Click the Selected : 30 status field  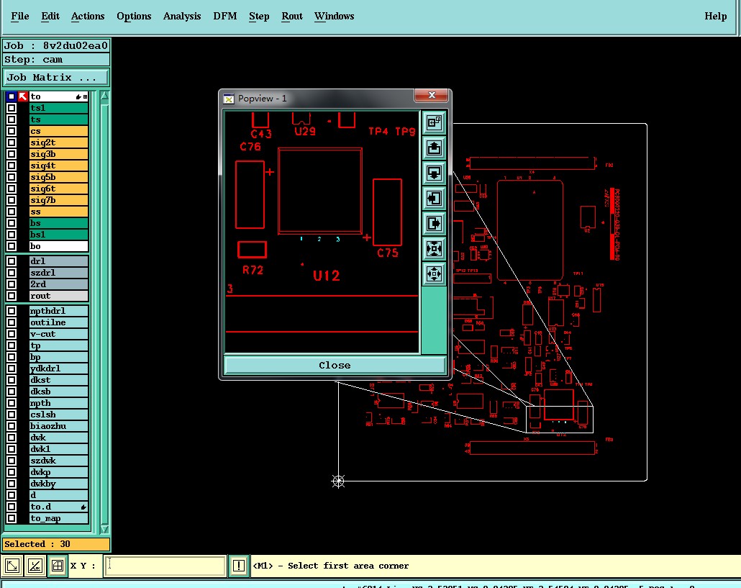(56, 544)
